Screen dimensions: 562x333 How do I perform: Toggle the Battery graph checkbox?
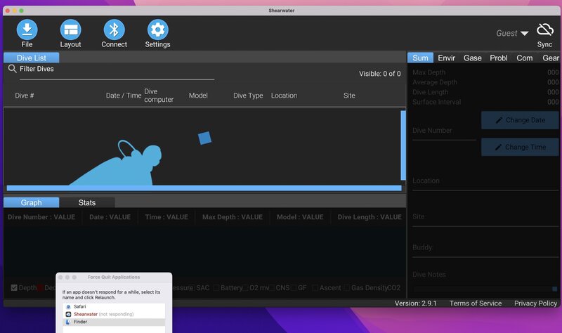tap(216, 288)
